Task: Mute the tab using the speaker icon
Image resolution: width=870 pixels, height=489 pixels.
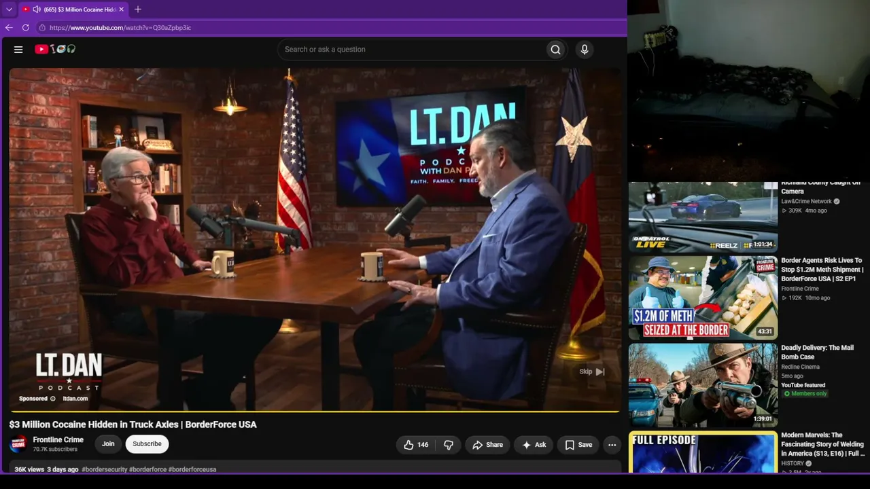Action: (x=37, y=10)
